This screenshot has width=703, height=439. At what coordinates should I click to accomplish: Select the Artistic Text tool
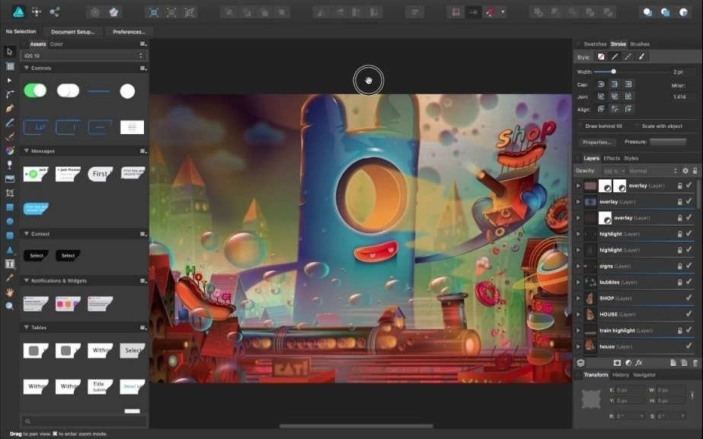10,264
